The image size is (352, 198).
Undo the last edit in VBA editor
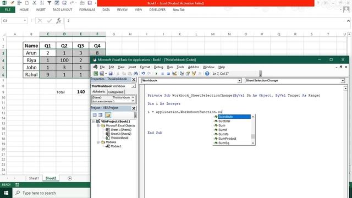(x=143, y=73)
